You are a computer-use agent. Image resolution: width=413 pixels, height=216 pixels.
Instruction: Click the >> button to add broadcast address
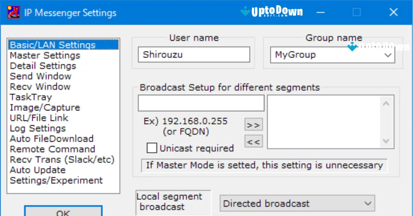tap(253, 125)
